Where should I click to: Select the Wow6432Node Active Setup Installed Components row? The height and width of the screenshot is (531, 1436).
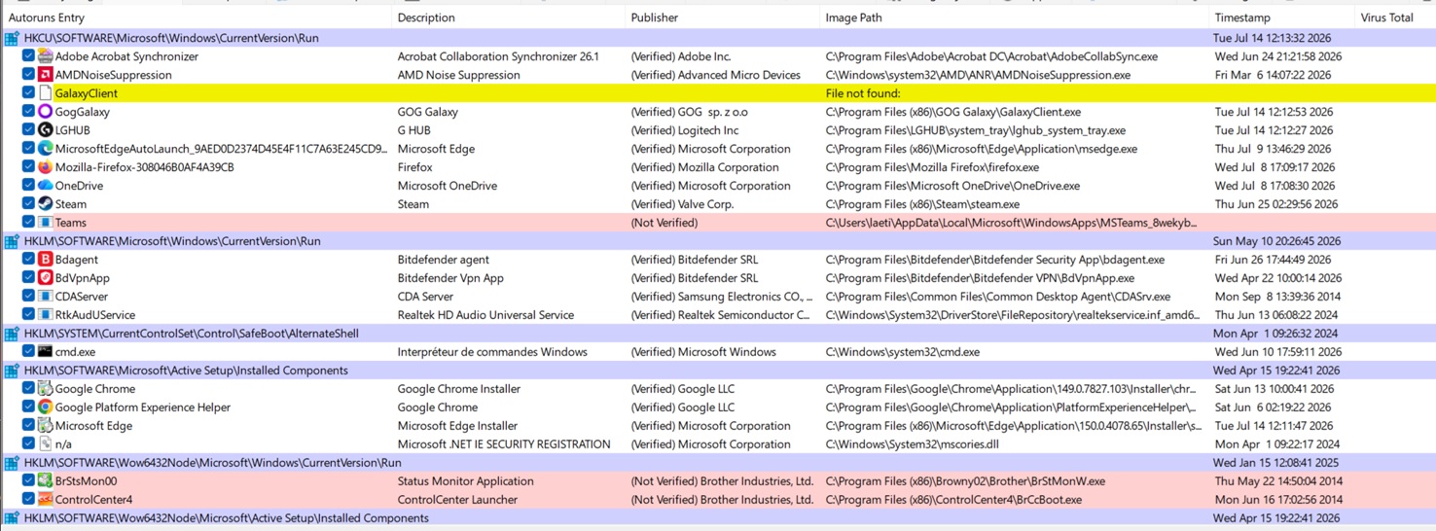pos(718,518)
